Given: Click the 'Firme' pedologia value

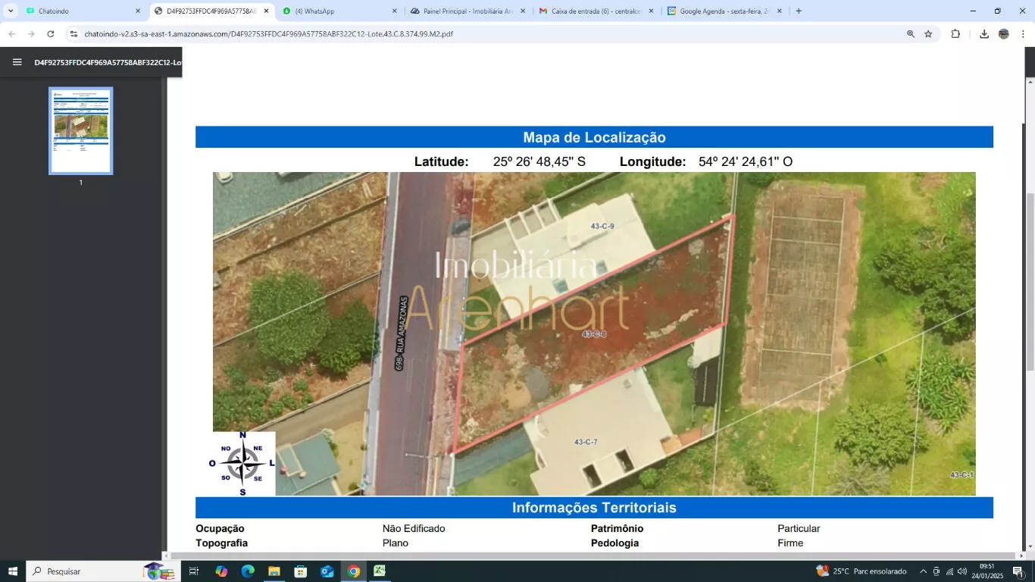Looking at the screenshot, I should point(790,543).
